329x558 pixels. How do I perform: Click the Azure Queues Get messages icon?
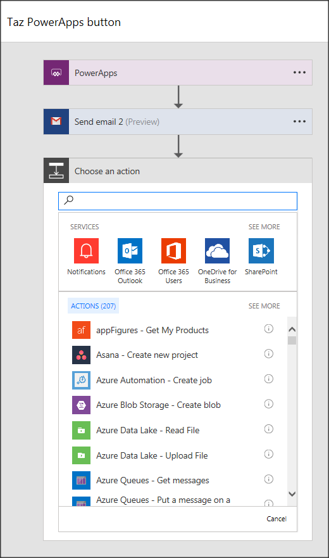click(x=81, y=481)
